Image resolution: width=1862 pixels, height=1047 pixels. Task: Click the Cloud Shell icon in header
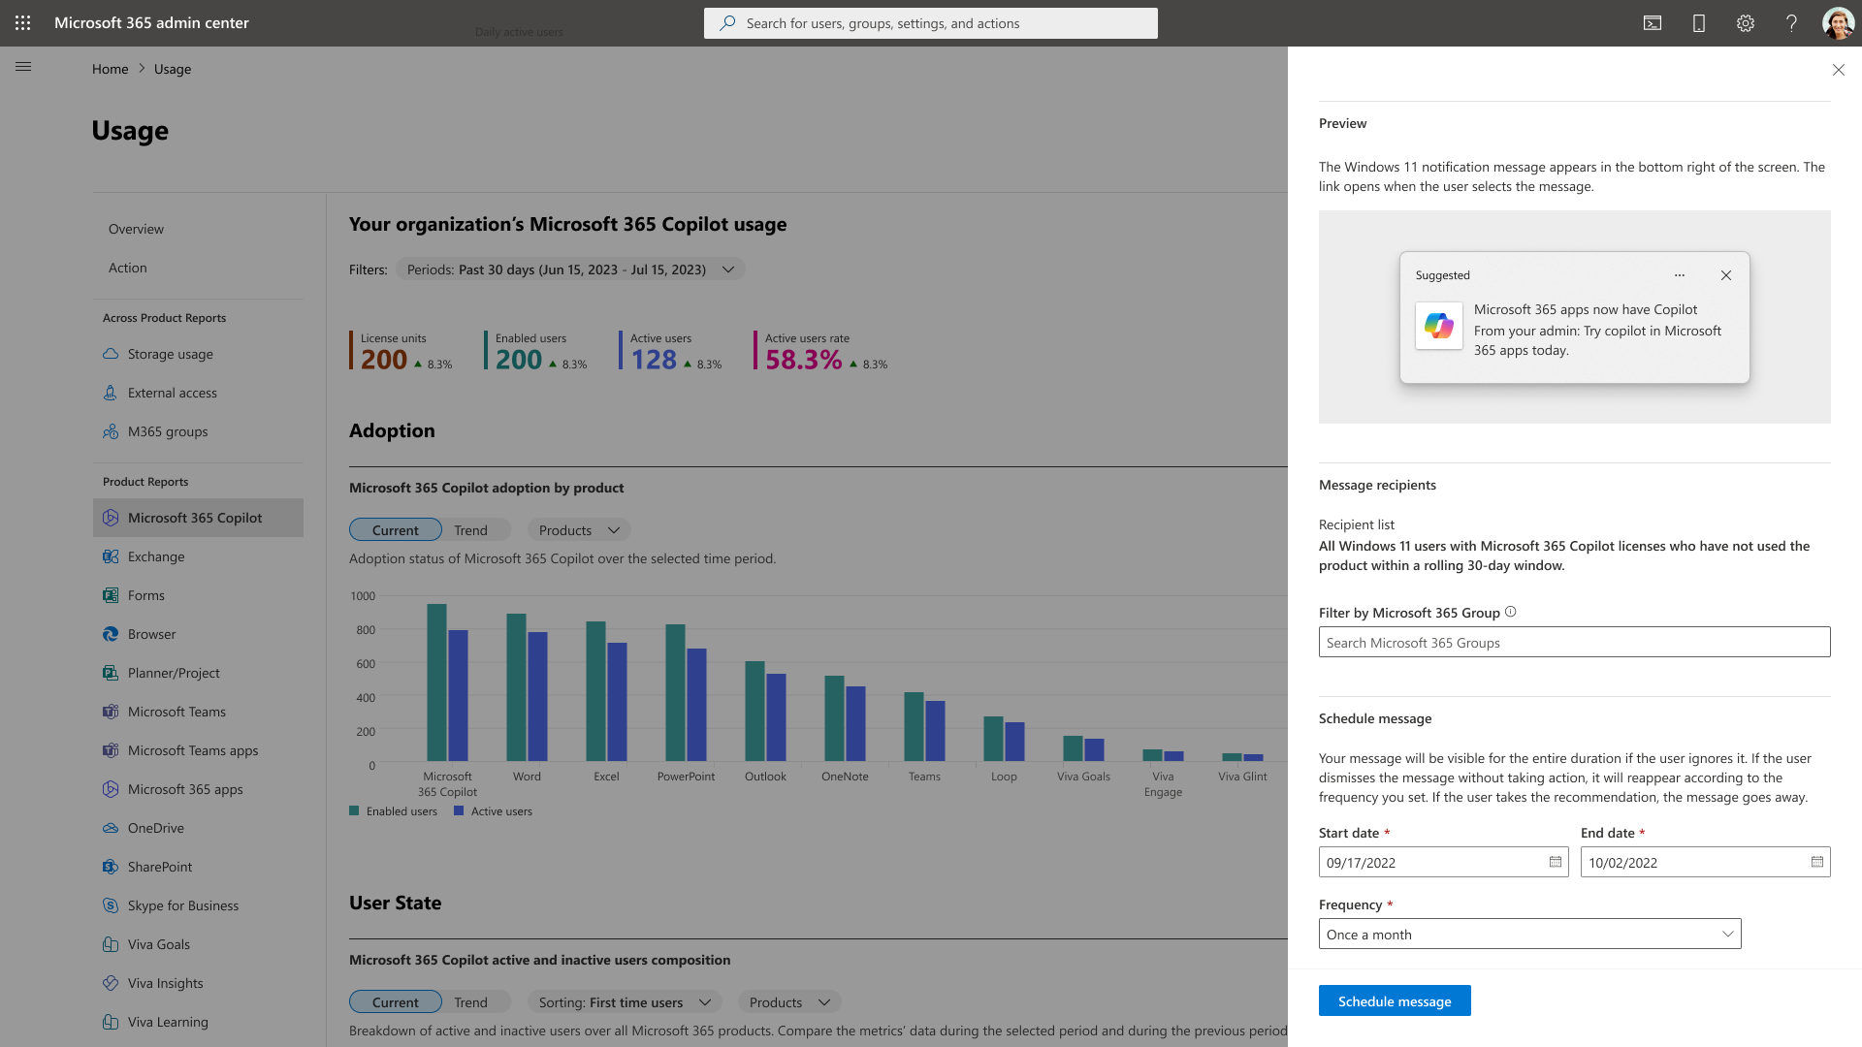[x=1653, y=23]
